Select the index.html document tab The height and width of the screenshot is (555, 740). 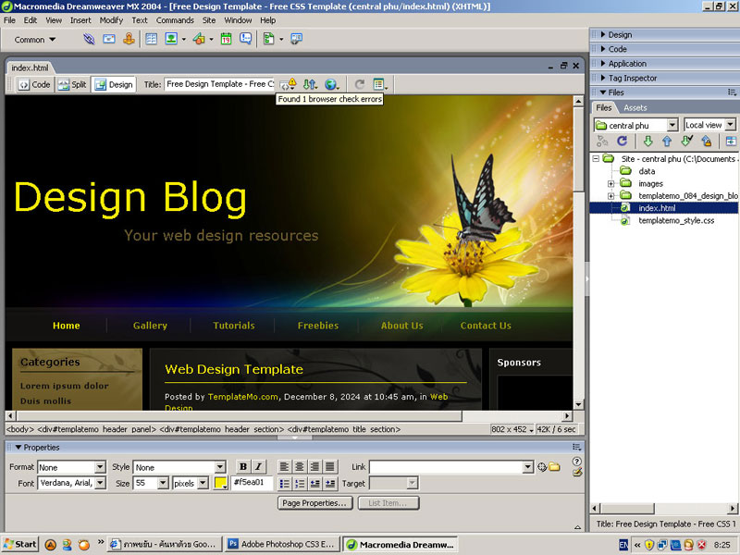[30, 68]
